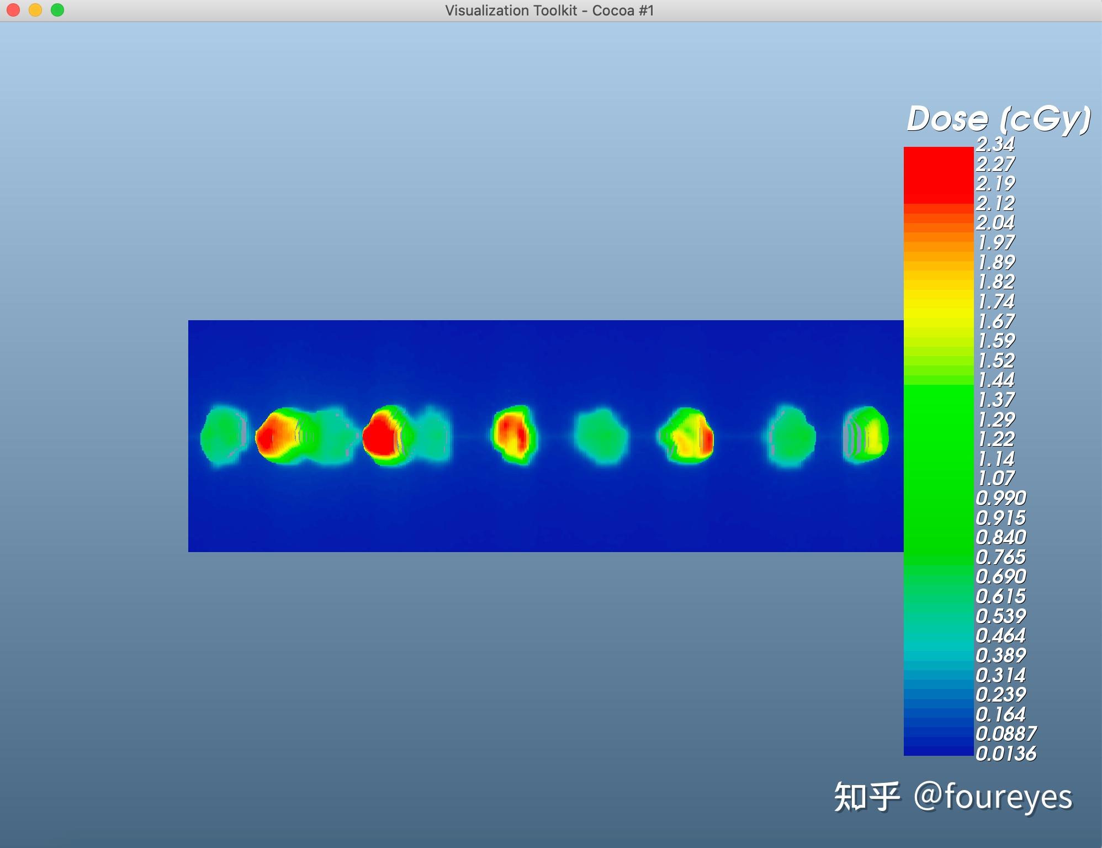Click the 0.539 dose scale label
1102x848 pixels.
(x=1000, y=616)
